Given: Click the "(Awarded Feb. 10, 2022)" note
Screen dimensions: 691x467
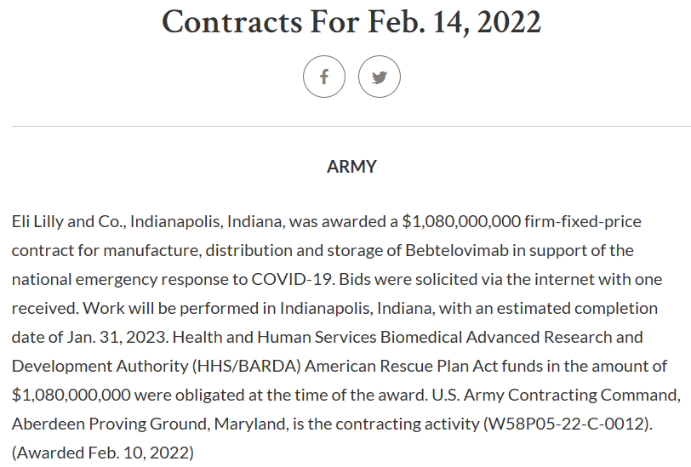Looking at the screenshot, I should coord(103,453).
